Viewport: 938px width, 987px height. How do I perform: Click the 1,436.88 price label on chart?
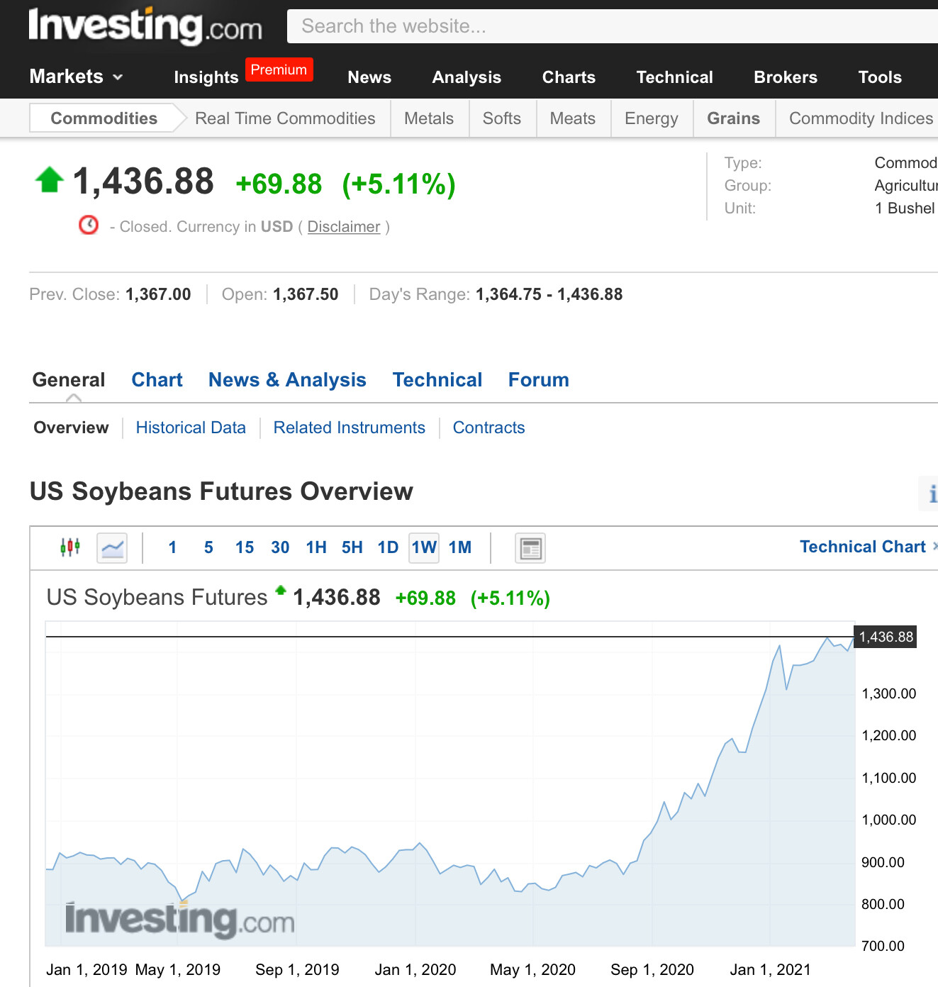[x=886, y=637]
